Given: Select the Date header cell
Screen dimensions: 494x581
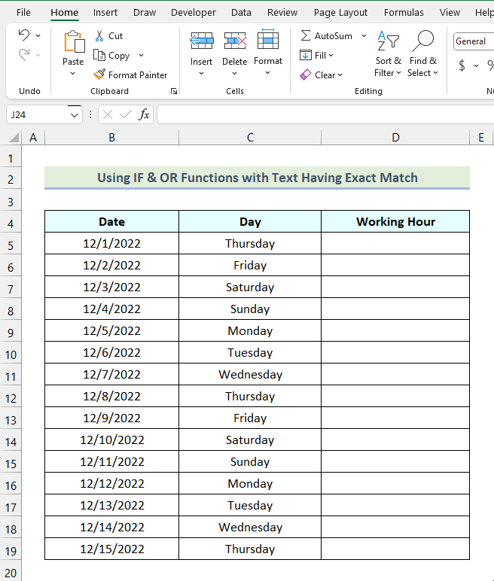Looking at the screenshot, I should pos(111,221).
